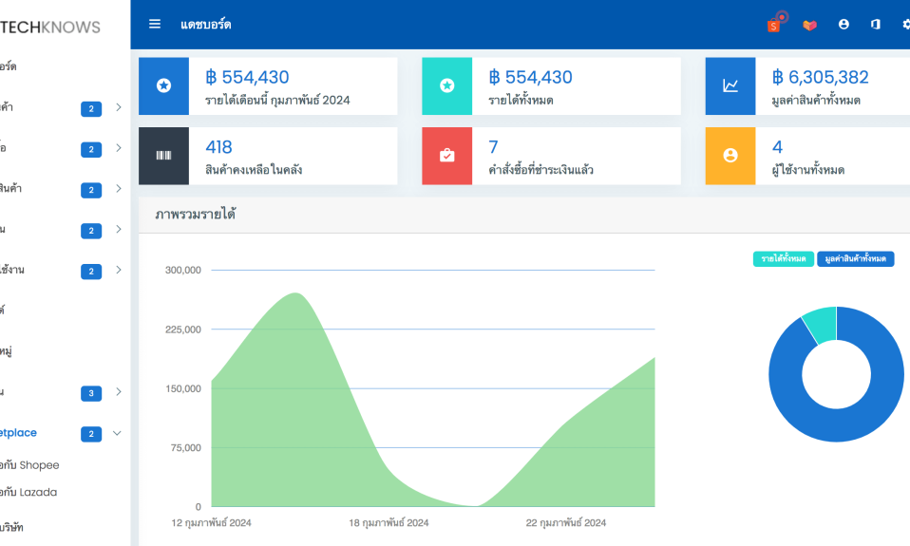Image resolution: width=910 pixels, height=546 pixels.
Task: Click the 18 กุมภาพันธ์ 2024 axis label
Action: coord(389,523)
